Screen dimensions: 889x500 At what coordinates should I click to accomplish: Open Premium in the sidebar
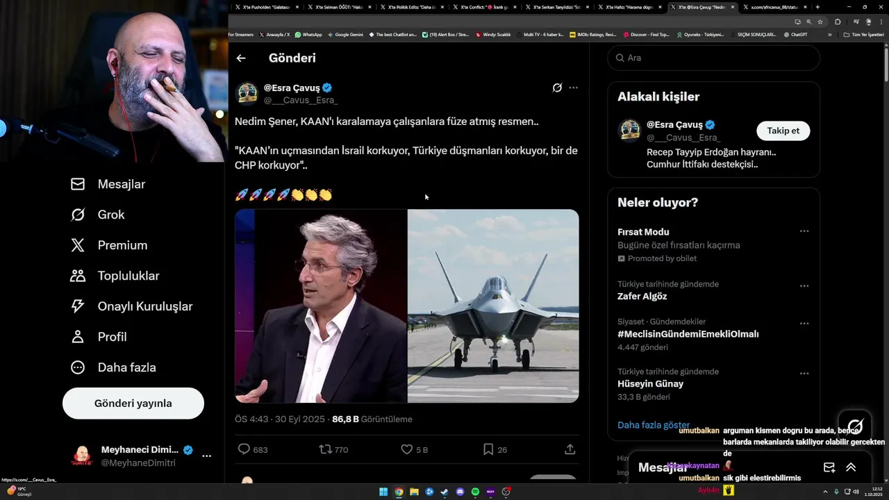pyautogui.click(x=109, y=245)
